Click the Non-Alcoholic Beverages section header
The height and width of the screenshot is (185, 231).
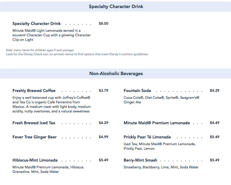tap(116, 74)
